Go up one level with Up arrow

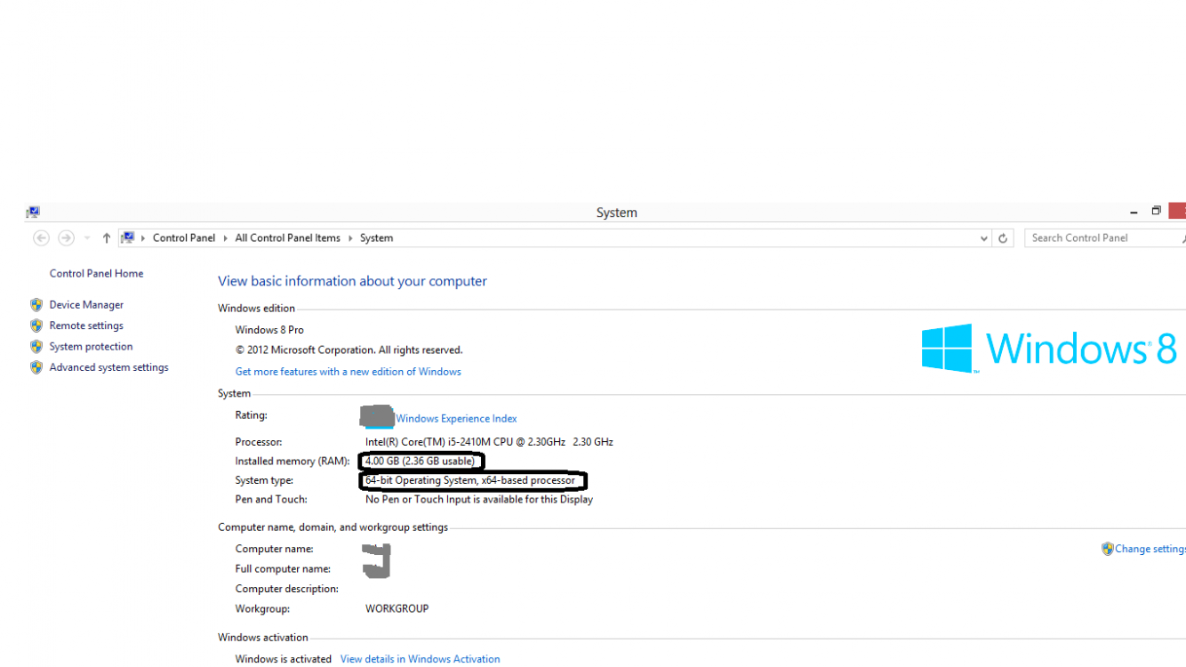point(107,238)
